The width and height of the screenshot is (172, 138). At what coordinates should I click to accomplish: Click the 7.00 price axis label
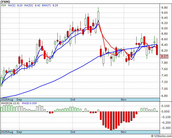164,89
